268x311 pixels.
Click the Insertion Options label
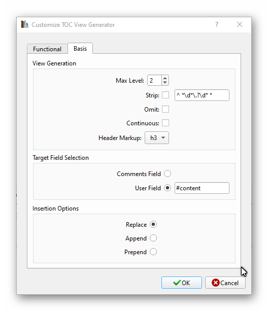click(55, 209)
